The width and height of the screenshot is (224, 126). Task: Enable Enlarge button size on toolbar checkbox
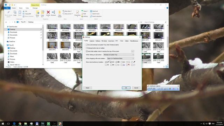87,48
